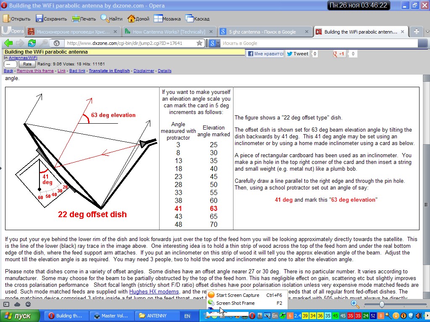The width and height of the screenshot is (430, 322).
Task: Toggle the Opera panels button in status bar
Action: 6,304
